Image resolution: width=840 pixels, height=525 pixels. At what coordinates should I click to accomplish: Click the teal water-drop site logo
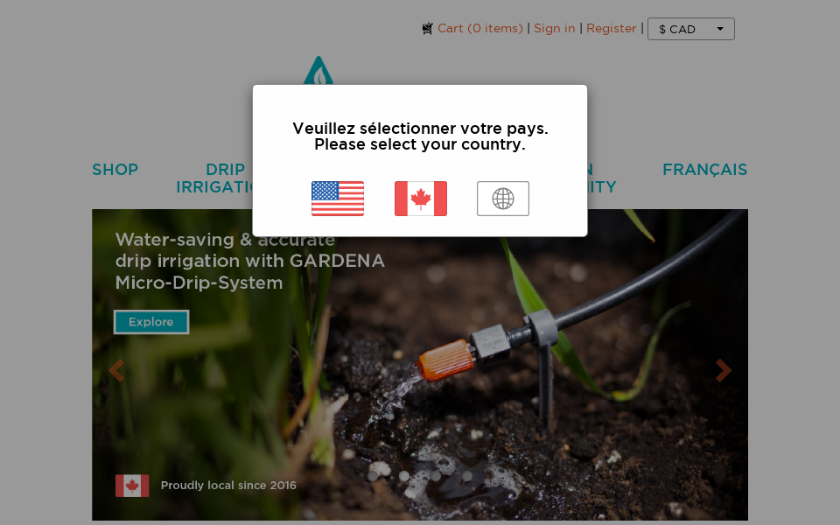point(318,70)
